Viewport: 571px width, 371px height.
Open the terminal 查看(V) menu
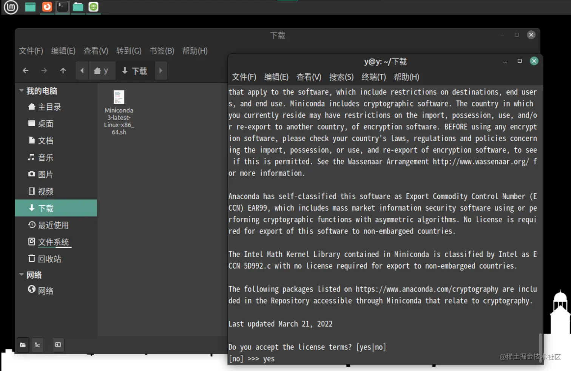click(309, 77)
